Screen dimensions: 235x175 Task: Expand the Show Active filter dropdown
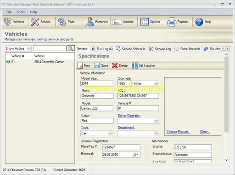coord(28,48)
